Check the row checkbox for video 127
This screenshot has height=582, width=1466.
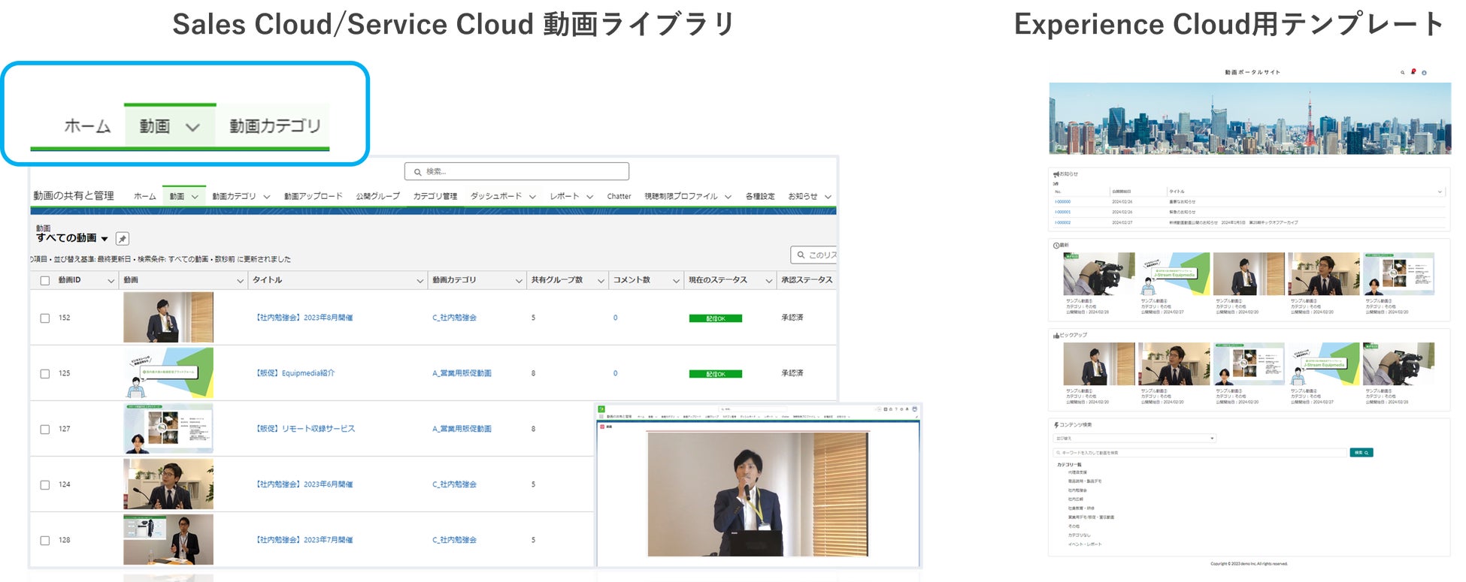(45, 430)
